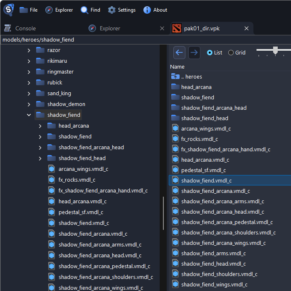
Task: Open the Find menu
Action: coord(90,10)
